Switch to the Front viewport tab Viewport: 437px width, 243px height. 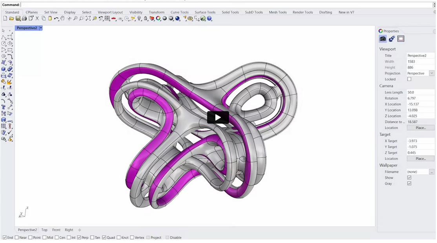tap(56, 230)
